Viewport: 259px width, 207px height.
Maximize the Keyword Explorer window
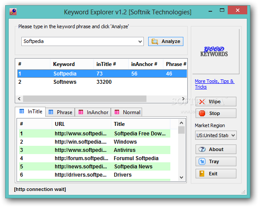click(x=222, y=10)
